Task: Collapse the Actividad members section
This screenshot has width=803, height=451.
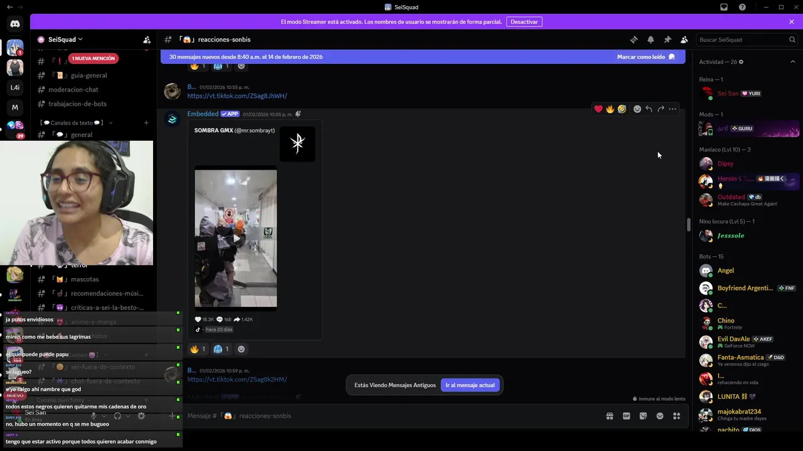Action: pyautogui.click(x=792, y=62)
